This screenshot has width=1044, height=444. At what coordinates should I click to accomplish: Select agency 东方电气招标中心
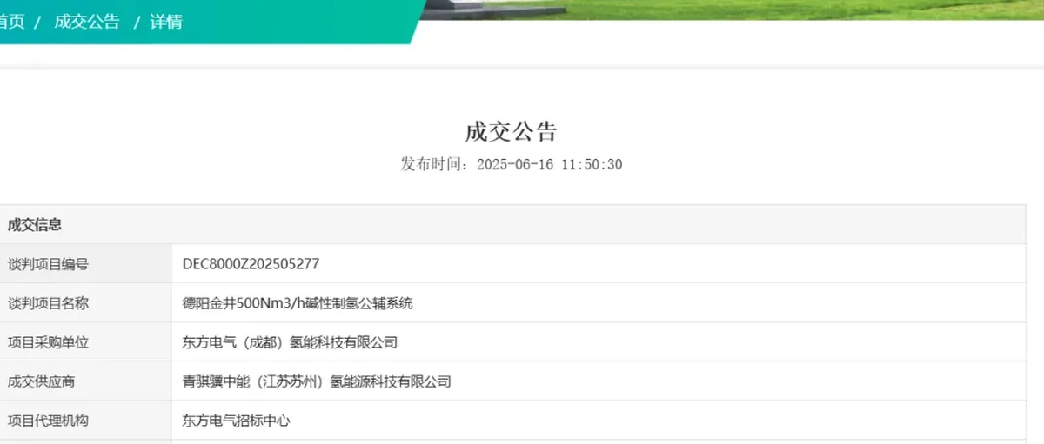coord(236,421)
